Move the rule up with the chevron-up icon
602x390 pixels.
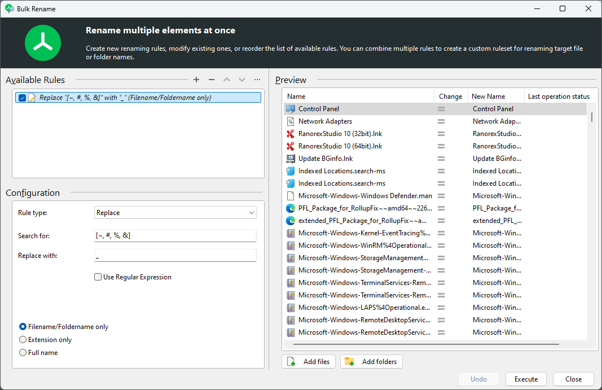point(226,80)
